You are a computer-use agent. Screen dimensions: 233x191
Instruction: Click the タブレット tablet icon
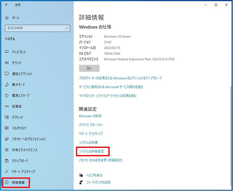pyautogui.click(x=7, y=117)
